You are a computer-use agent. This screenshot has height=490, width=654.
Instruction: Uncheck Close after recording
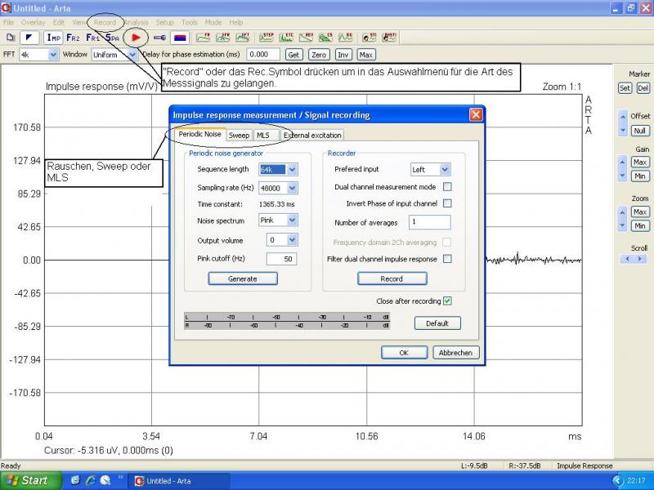point(447,301)
